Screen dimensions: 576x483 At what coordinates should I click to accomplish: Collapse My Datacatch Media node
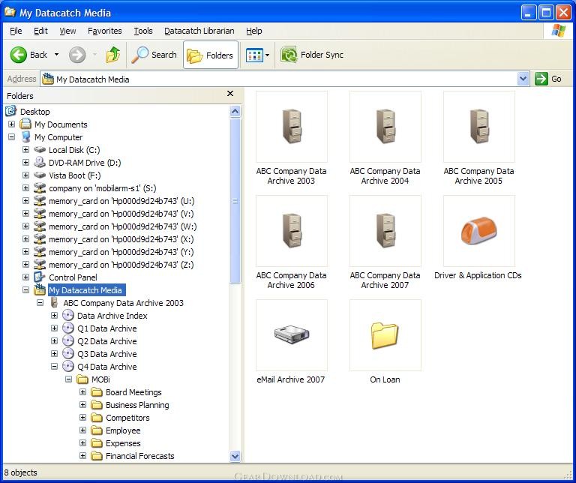[25, 289]
